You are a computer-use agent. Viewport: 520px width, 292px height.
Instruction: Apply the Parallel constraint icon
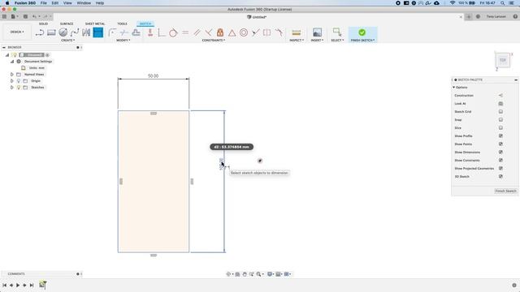click(197, 32)
